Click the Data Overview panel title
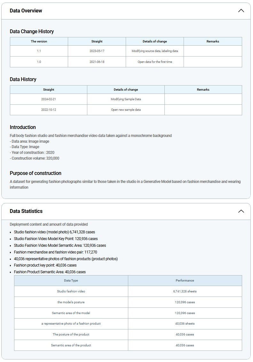253x362 pixels. tap(26, 11)
